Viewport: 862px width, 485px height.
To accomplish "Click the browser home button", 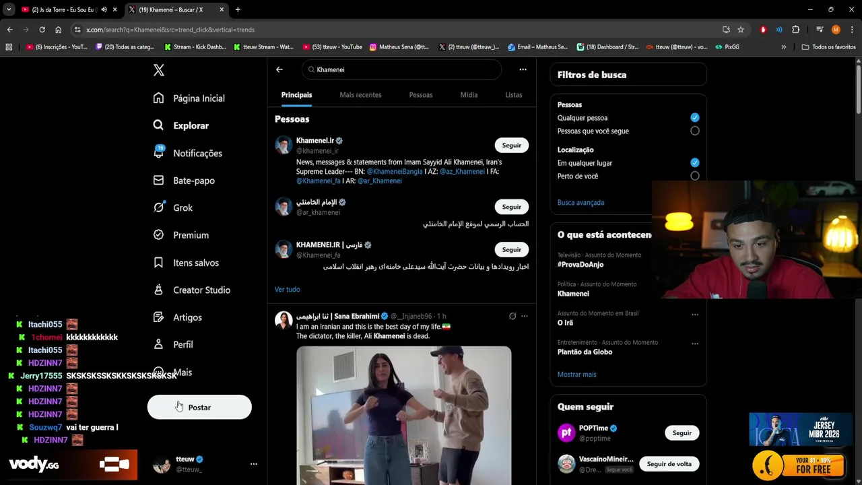I will 58,30.
